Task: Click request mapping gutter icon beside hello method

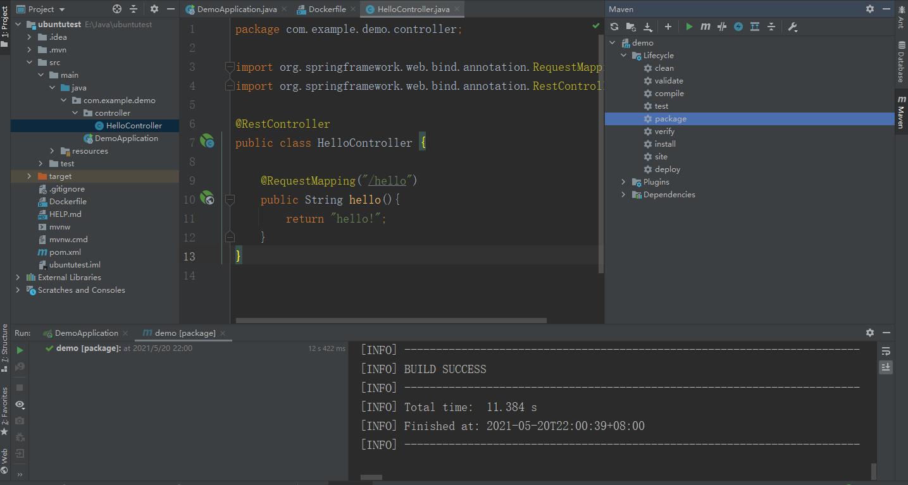Action: [x=207, y=199]
